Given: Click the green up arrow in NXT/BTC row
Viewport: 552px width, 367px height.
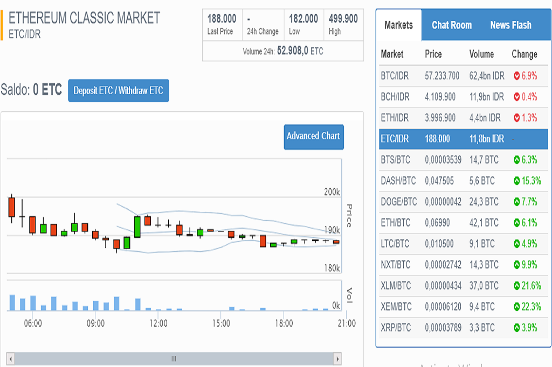Looking at the screenshot, I should pyautogui.click(x=516, y=265).
